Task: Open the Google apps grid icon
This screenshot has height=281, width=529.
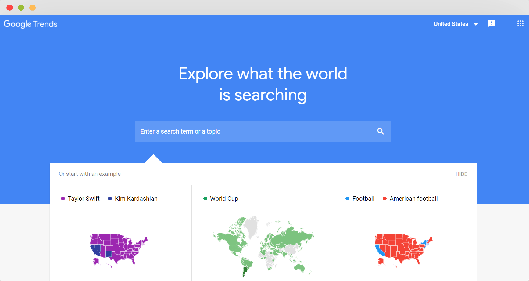Action: 520,24
